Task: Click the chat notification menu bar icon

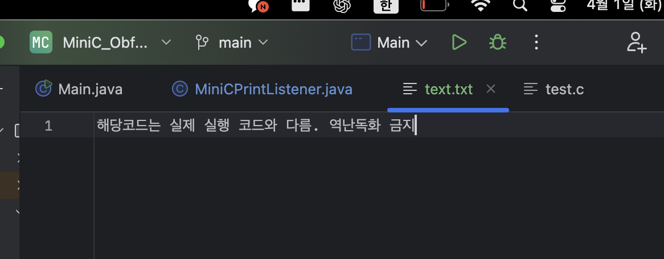Action: (x=259, y=6)
